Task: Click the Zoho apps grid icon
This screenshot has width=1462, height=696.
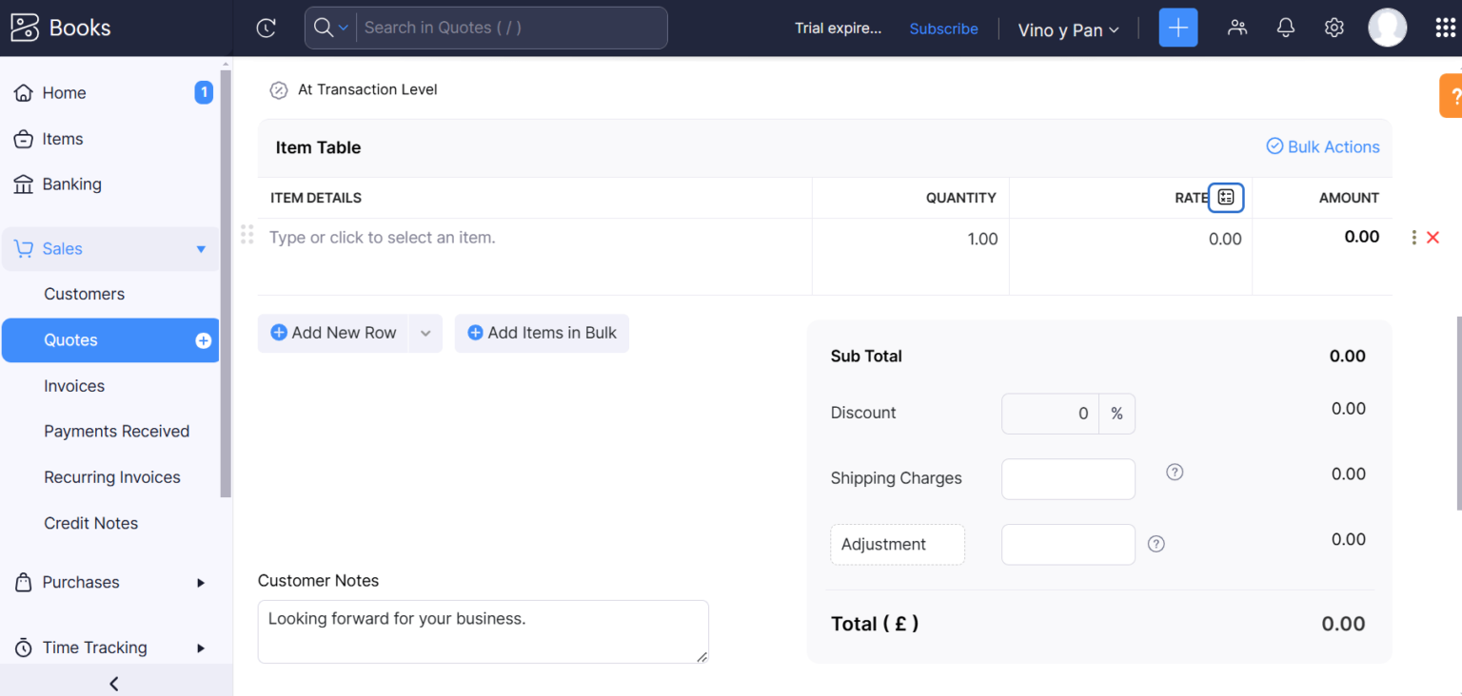Action: click(1444, 28)
